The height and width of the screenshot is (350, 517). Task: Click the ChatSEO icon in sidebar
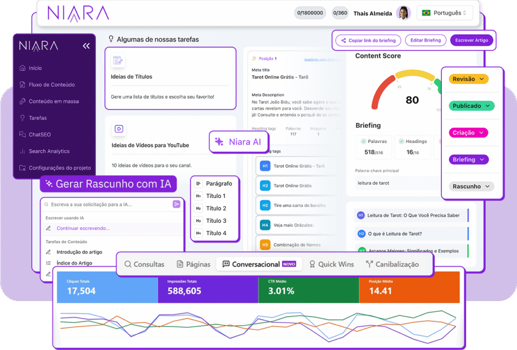[22, 134]
